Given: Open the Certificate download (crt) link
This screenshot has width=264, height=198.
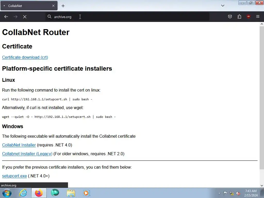Looking at the screenshot, I should tap(25, 57).
